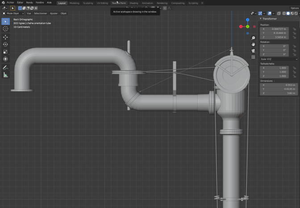Switch orthographic/perspective with grid icon
Screen dimensions: 300x208
click(x=253, y=57)
